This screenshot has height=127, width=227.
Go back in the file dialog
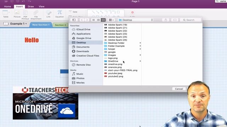(82, 20)
